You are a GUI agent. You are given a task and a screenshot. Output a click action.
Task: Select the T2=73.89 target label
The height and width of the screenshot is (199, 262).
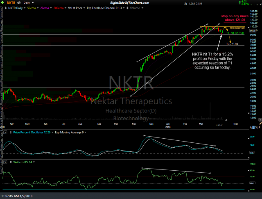232,44
